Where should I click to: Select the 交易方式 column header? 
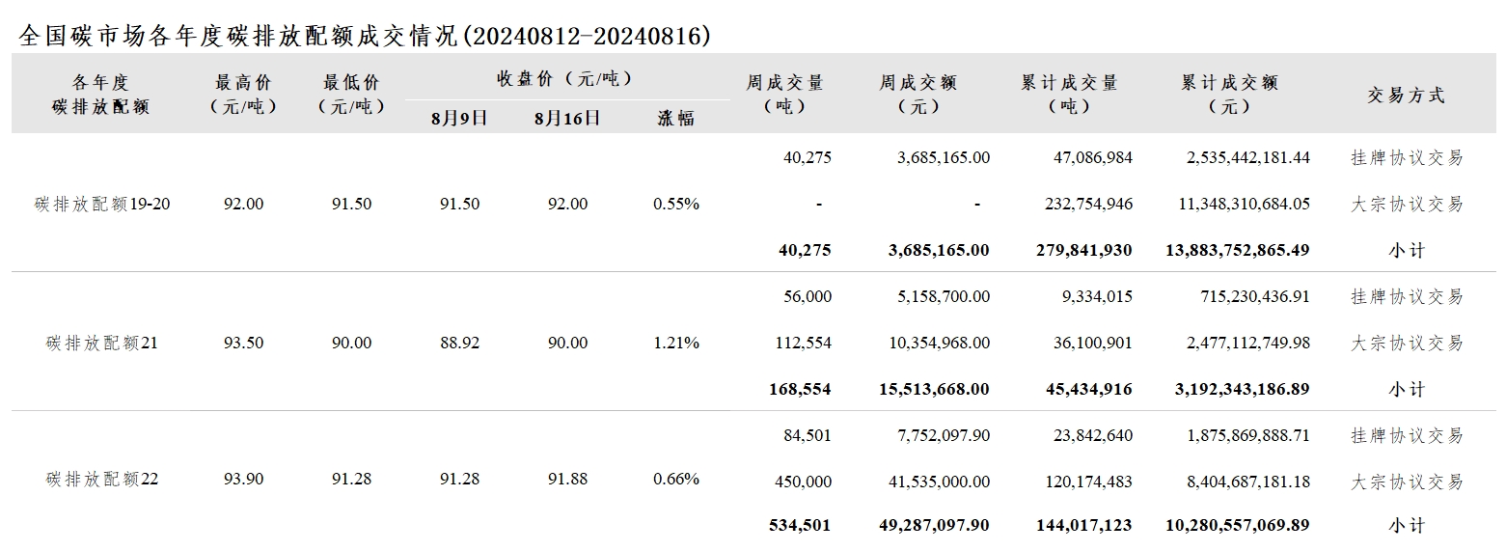coord(1406,95)
